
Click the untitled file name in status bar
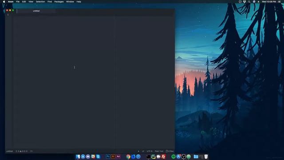[x=9, y=151]
